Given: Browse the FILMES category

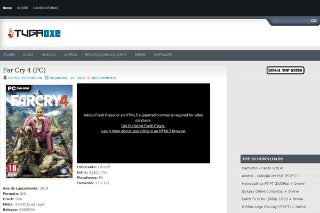Looking at the screenshot, I should 10,55.
